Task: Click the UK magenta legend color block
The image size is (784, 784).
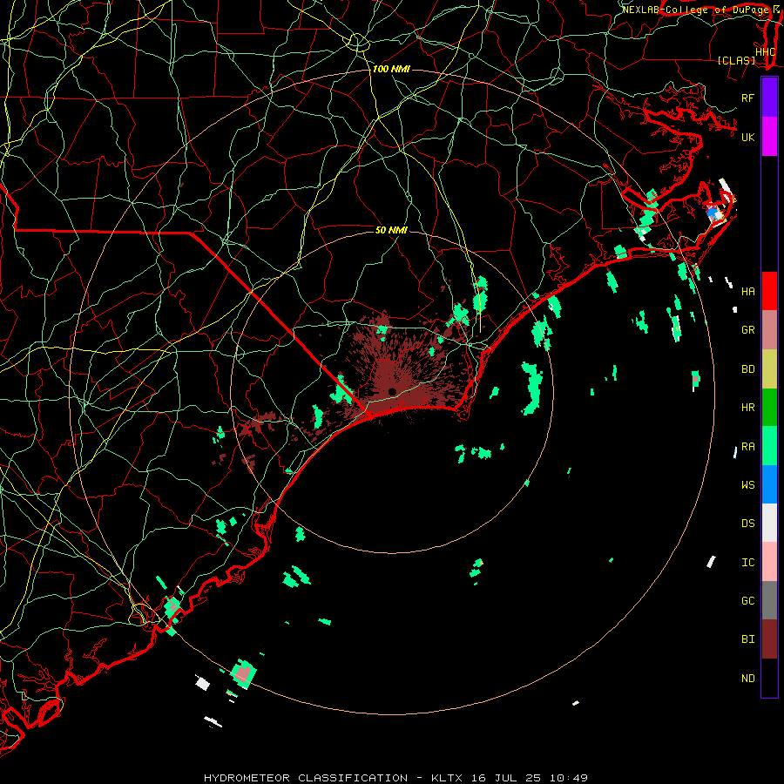Action: pos(769,137)
